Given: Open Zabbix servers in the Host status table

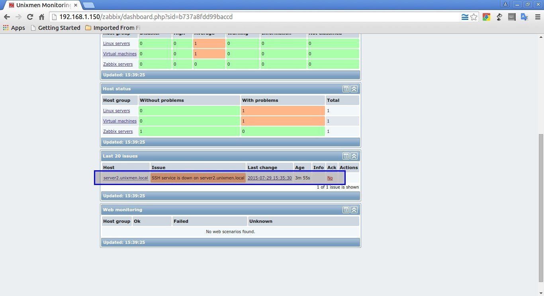Looking at the screenshot, I should (118, 131).
